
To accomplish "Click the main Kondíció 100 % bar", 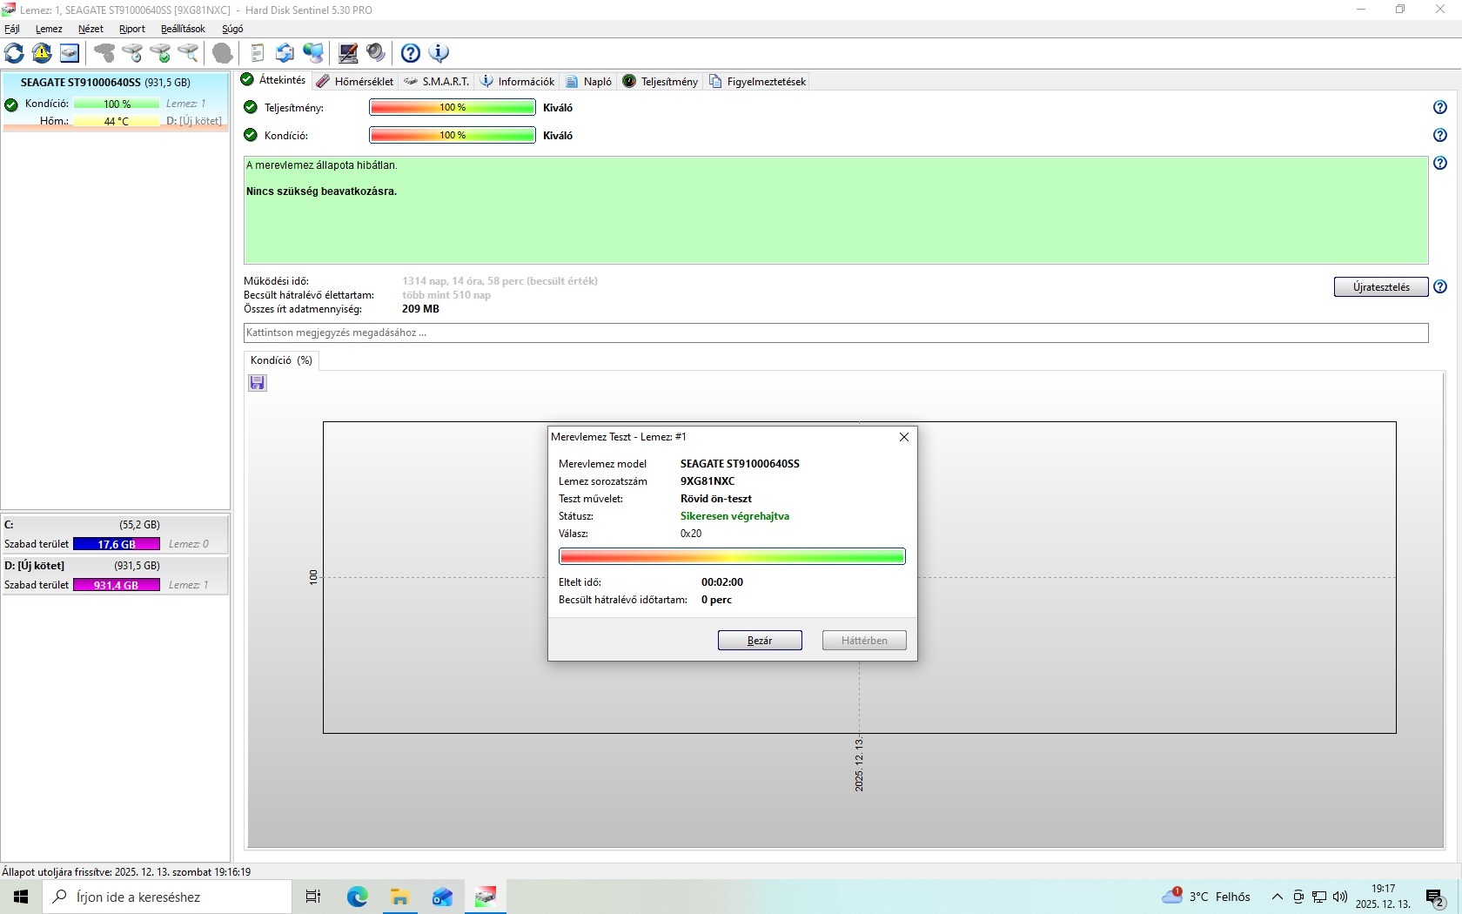I will 453,135.
